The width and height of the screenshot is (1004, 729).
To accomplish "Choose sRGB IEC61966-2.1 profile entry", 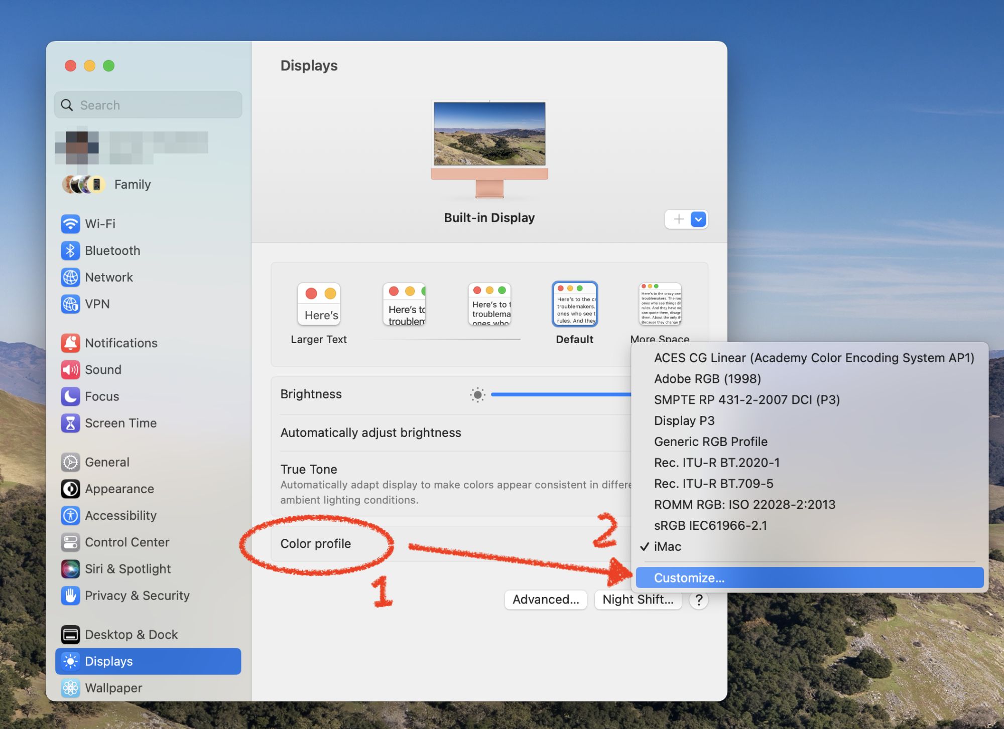I will [710, 526].
